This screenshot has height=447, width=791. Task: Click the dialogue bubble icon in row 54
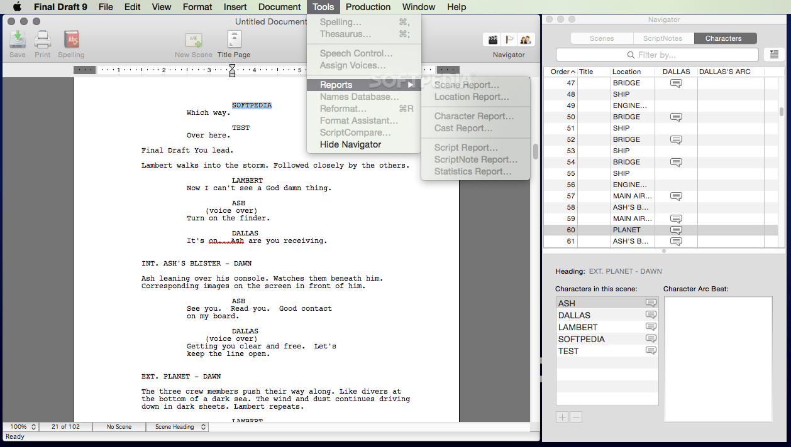676,162
